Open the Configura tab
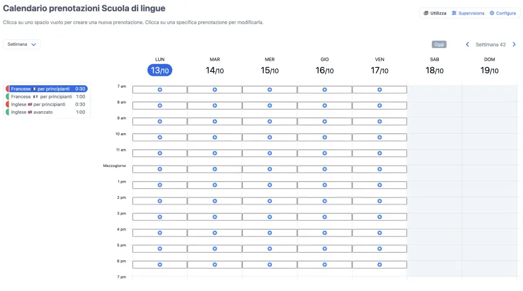The image size is (523, 291). [503, 13]
